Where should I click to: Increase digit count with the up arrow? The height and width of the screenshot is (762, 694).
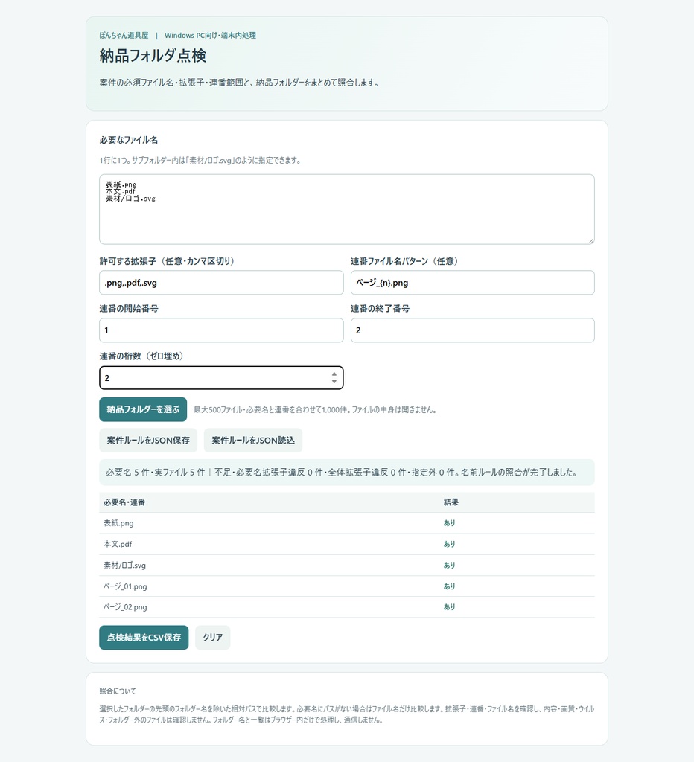(x=334, y=374)
